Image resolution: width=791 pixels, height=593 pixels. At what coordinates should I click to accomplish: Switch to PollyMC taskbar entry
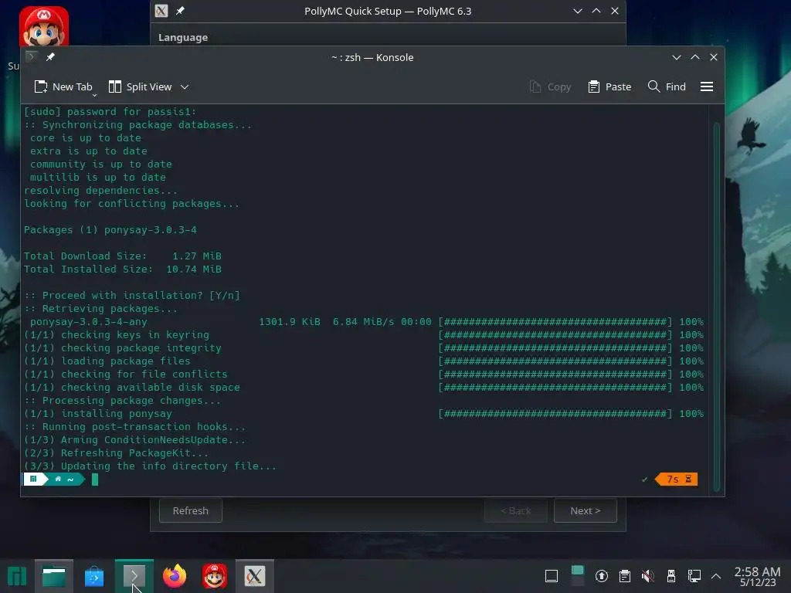[x=255, y=576]
